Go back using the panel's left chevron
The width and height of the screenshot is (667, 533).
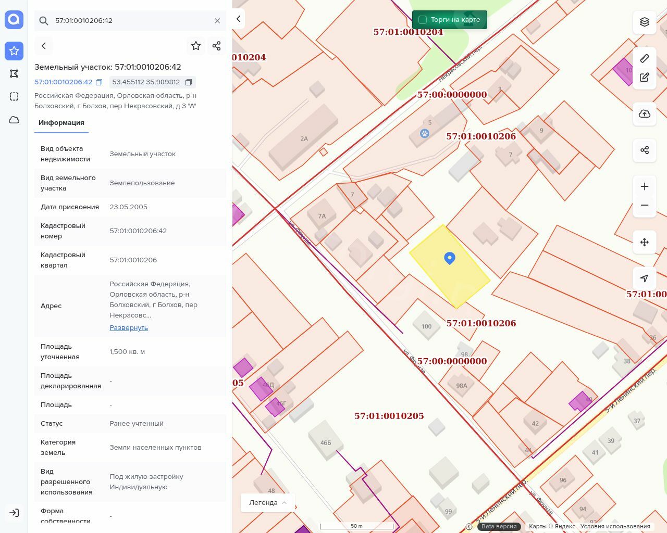pyautogui.click(x=44, y=46)
